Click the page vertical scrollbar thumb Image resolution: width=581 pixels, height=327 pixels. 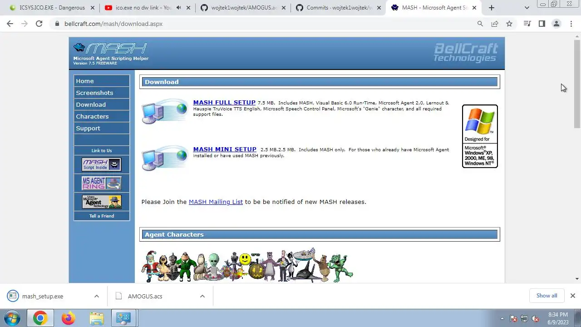pyautogui.click(x=577, y=84)
